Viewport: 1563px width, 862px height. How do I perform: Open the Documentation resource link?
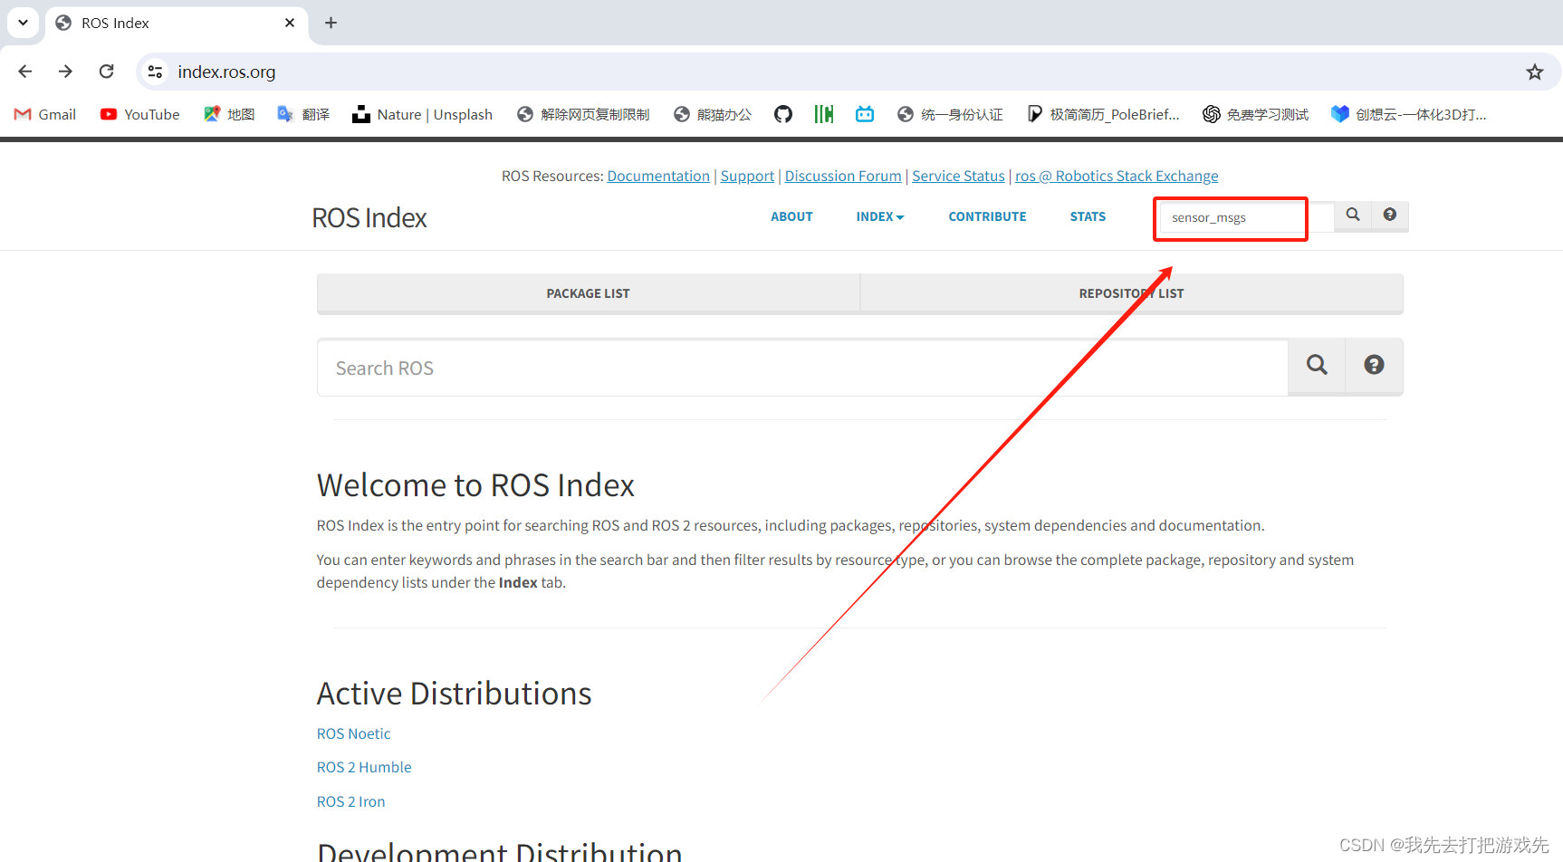click(x=658, y=176)
